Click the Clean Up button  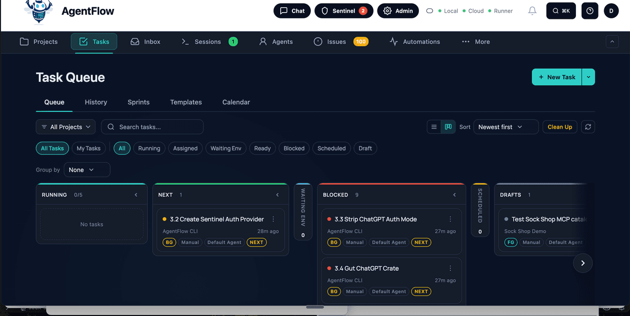point(560,127)
